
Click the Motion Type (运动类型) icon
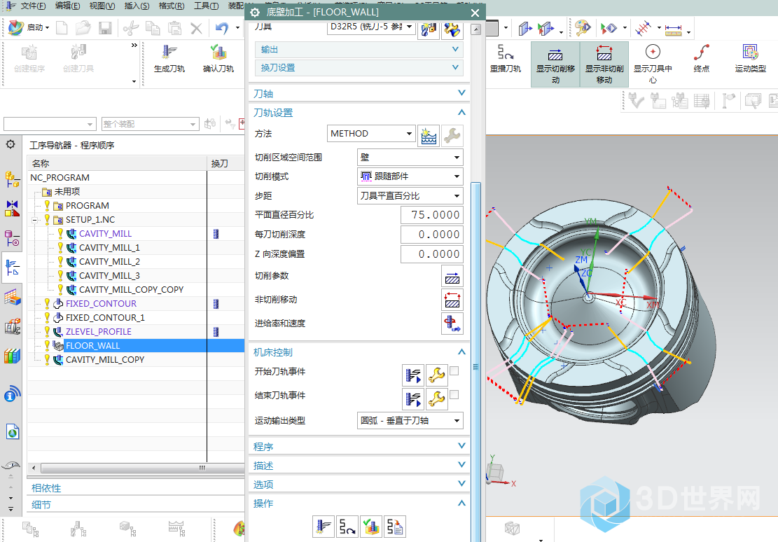pos(750,59)
